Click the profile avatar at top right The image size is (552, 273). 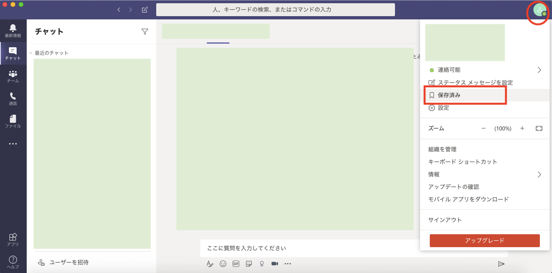(540, 10)
